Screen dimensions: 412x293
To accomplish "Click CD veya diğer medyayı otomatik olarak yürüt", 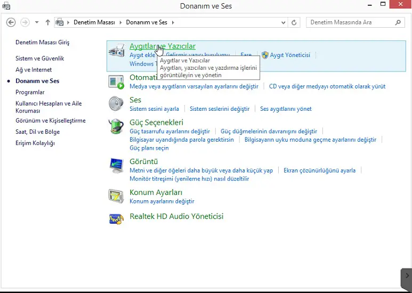I will click(x=327, y=86).
